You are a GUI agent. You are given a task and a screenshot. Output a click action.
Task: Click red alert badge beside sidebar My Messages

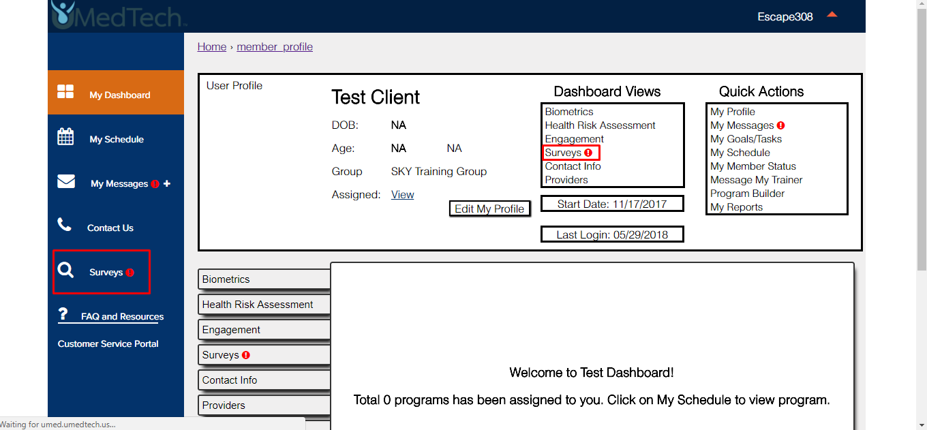pyautogui.click(x=155, y=184)
